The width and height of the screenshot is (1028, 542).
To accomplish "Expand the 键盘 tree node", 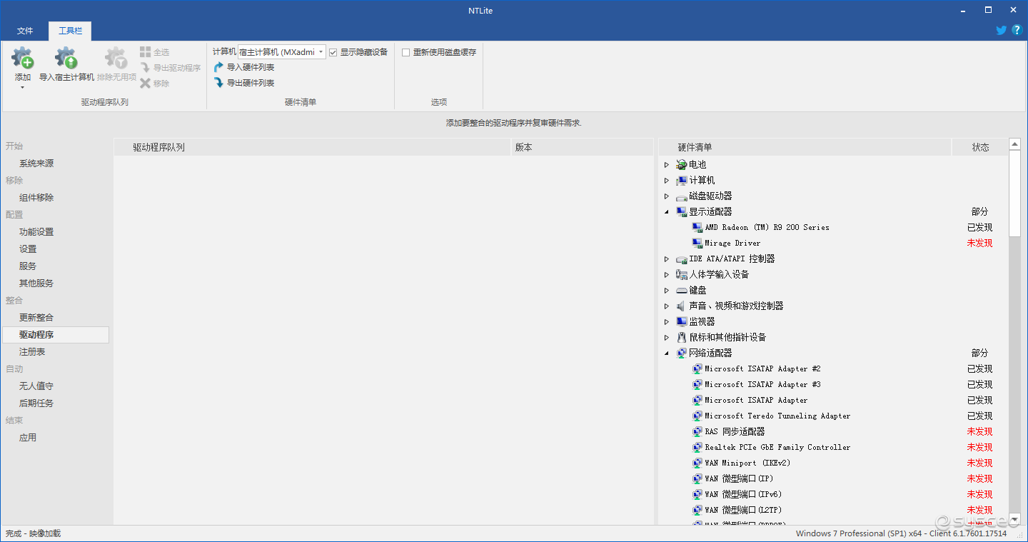I will pos(667,291).
